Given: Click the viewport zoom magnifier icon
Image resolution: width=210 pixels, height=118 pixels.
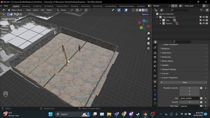Looking at the screenshot, I should 148,33.
